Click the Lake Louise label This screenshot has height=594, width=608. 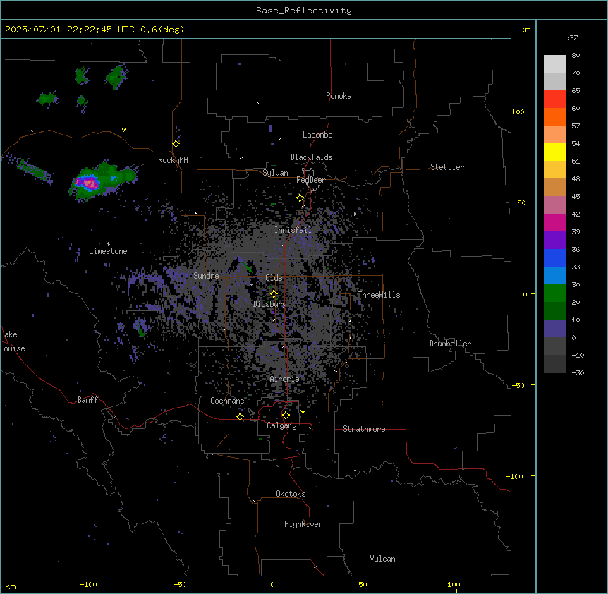13,341
